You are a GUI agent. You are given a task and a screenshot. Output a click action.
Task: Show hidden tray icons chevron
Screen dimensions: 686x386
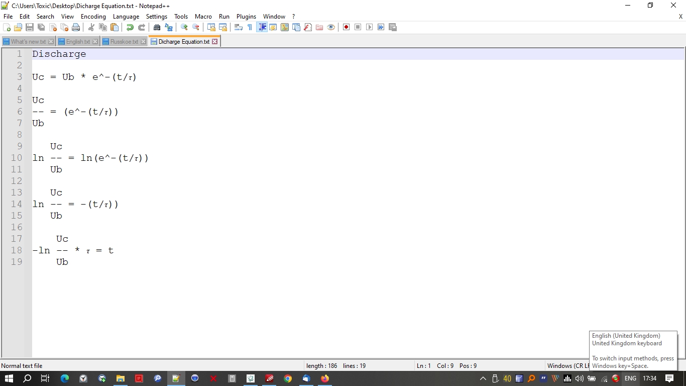483,378
